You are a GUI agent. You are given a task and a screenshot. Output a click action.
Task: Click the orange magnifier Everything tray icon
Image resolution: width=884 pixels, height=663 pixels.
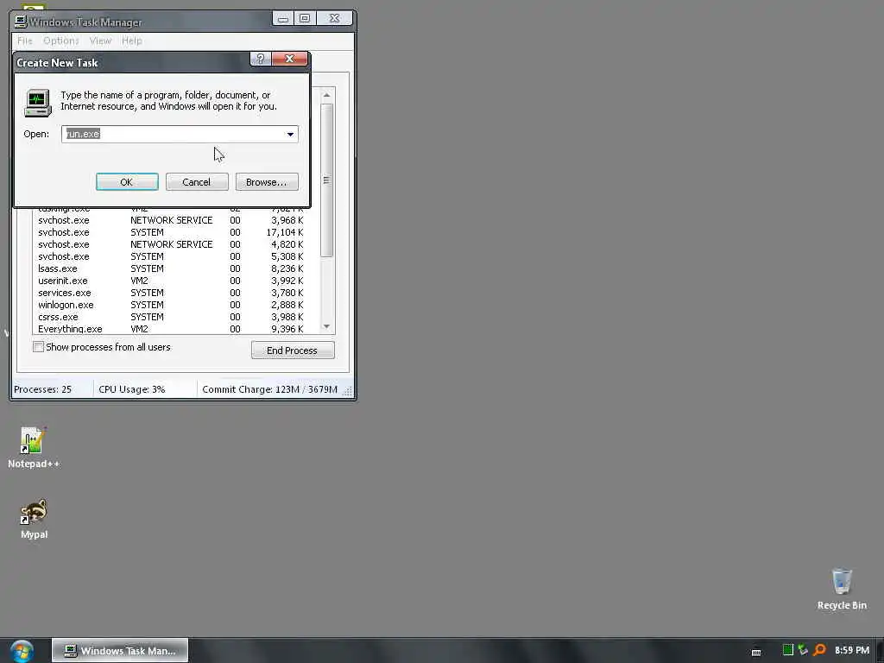click(819, 650)
